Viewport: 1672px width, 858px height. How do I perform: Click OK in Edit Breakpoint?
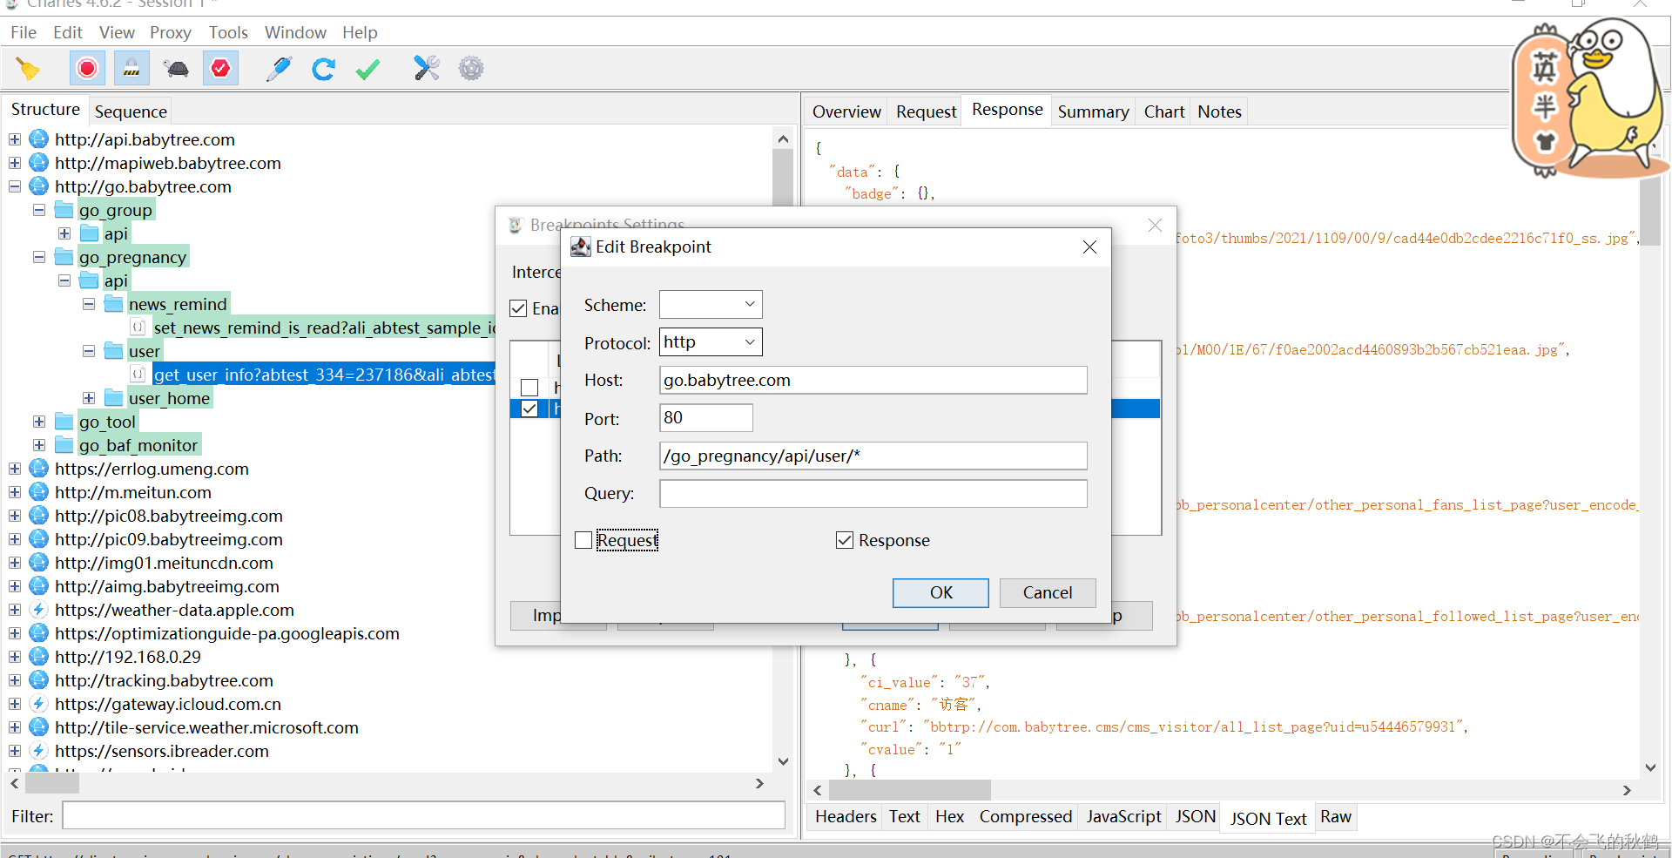(x=940, y=592)
